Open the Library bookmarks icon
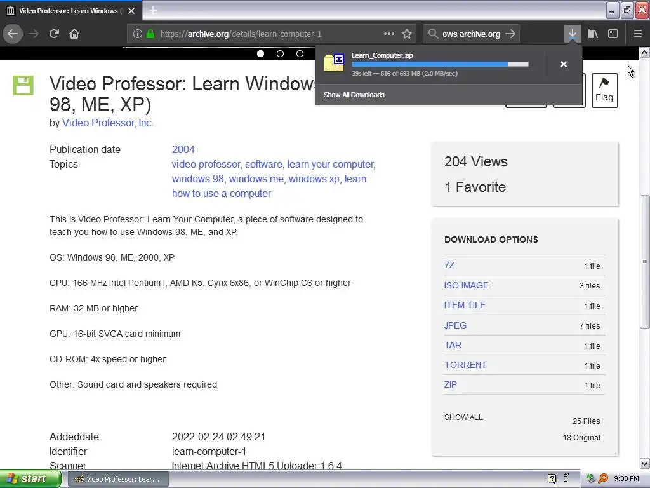The height and width of the screenshot is (488, 650). tap(593, 34)
